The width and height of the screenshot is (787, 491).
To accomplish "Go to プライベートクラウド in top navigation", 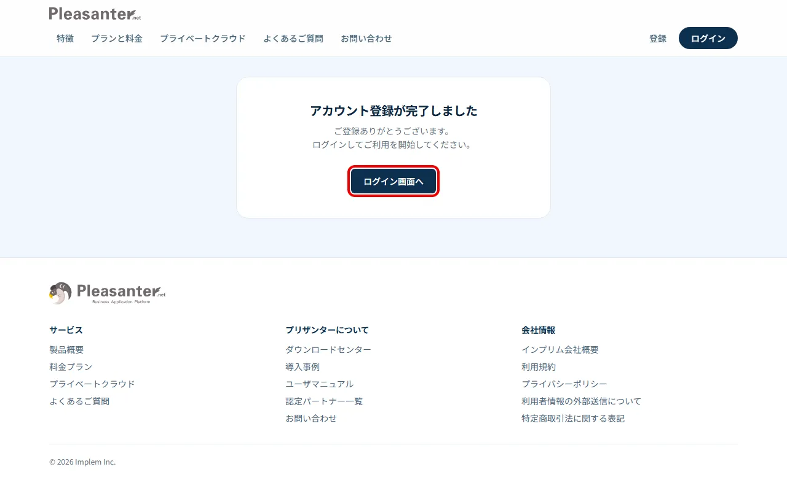I will coord(203,38).
